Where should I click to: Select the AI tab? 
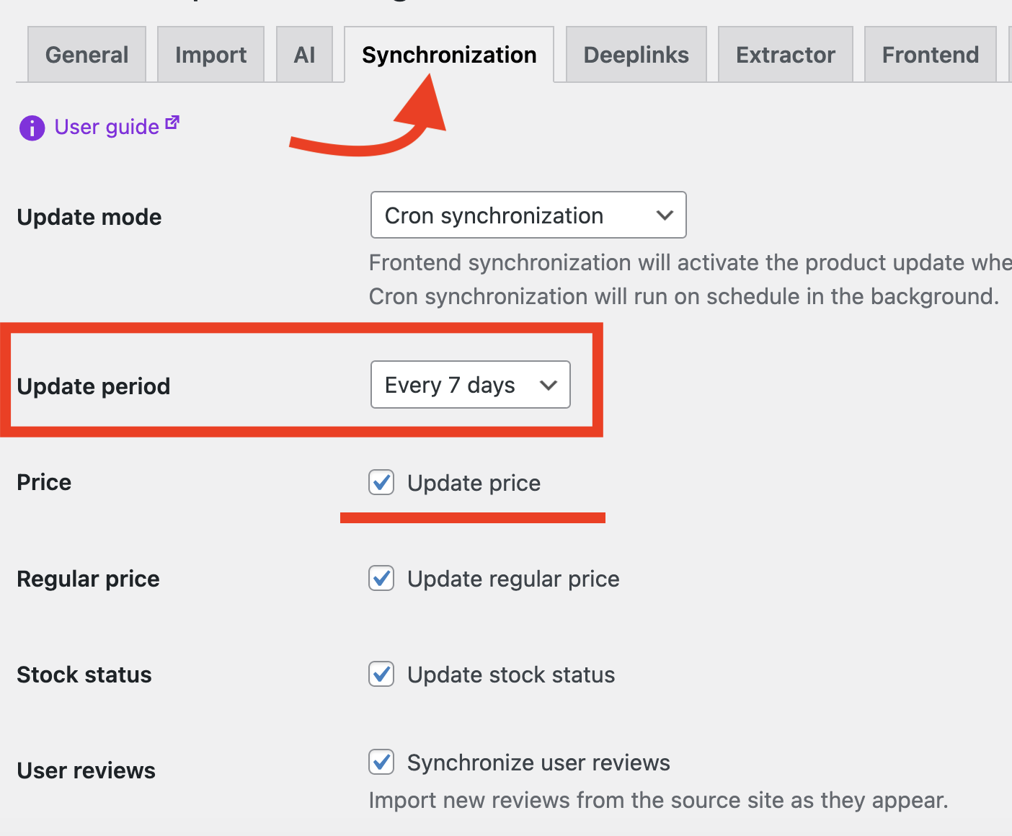tap(304, 55)
